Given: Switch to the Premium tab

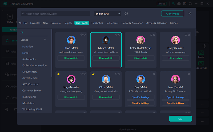Looking at the screenshot, I should point(56,23).
